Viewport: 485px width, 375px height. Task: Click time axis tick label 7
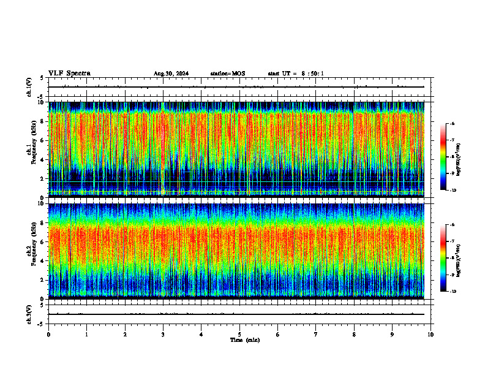tap(316, 335)
